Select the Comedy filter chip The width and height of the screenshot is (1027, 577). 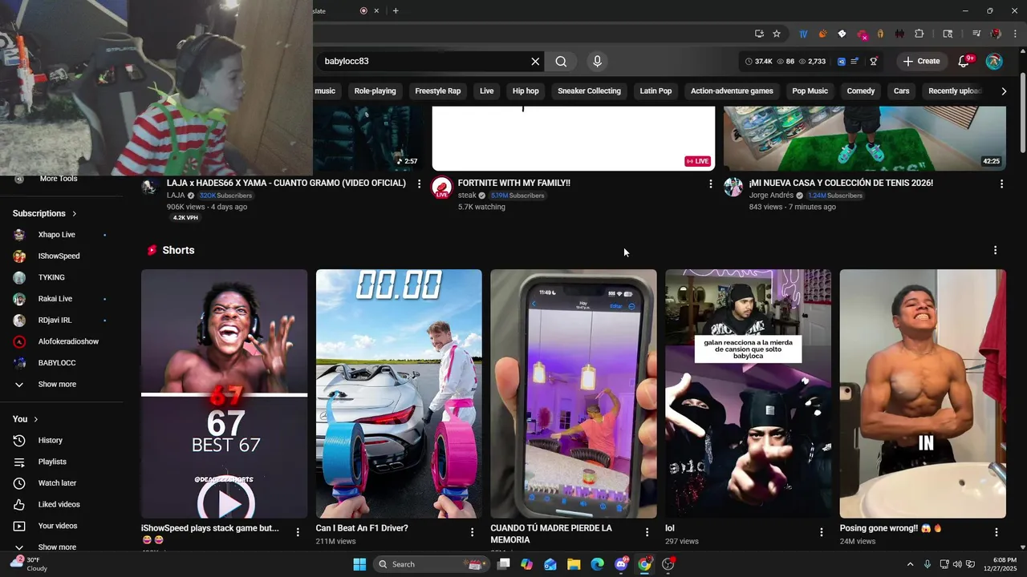[861, 91]
